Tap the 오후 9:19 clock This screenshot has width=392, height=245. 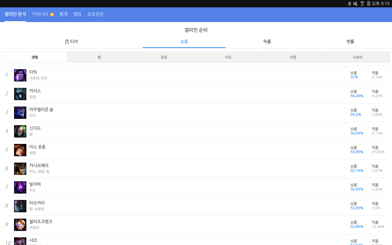[x=380, y=3]
